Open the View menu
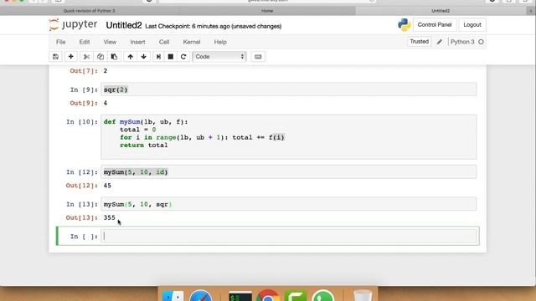 tap(110, 42)
